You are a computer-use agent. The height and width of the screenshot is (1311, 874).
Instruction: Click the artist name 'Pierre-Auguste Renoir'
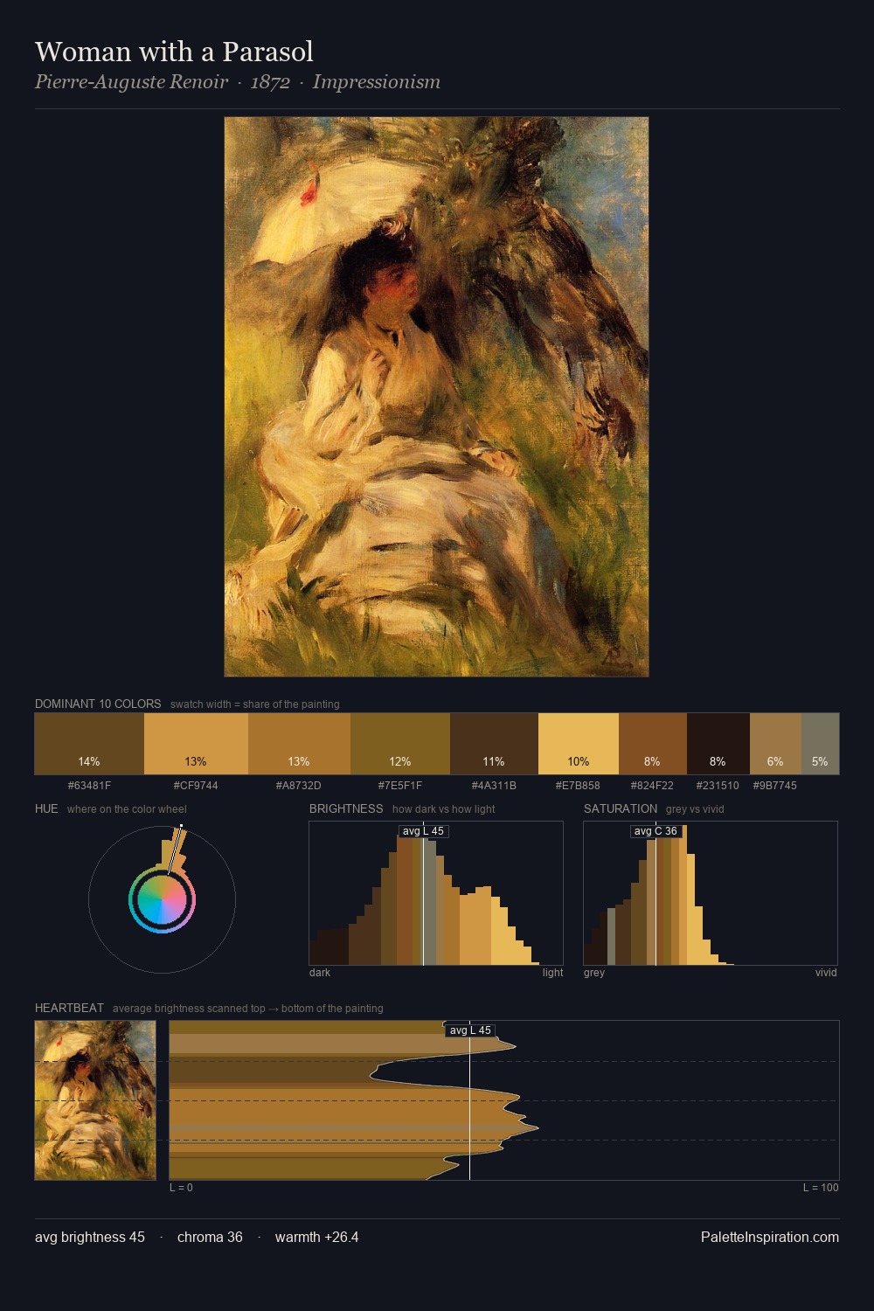pyautogui.click(x=131, y=82)
